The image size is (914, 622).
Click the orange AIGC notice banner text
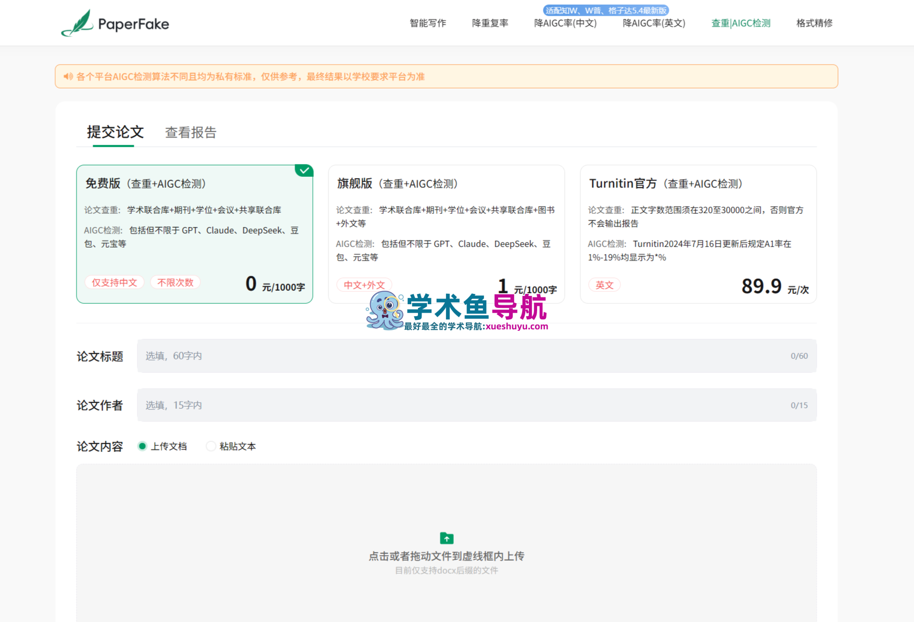pyautogui.click(x=250, y=76)
